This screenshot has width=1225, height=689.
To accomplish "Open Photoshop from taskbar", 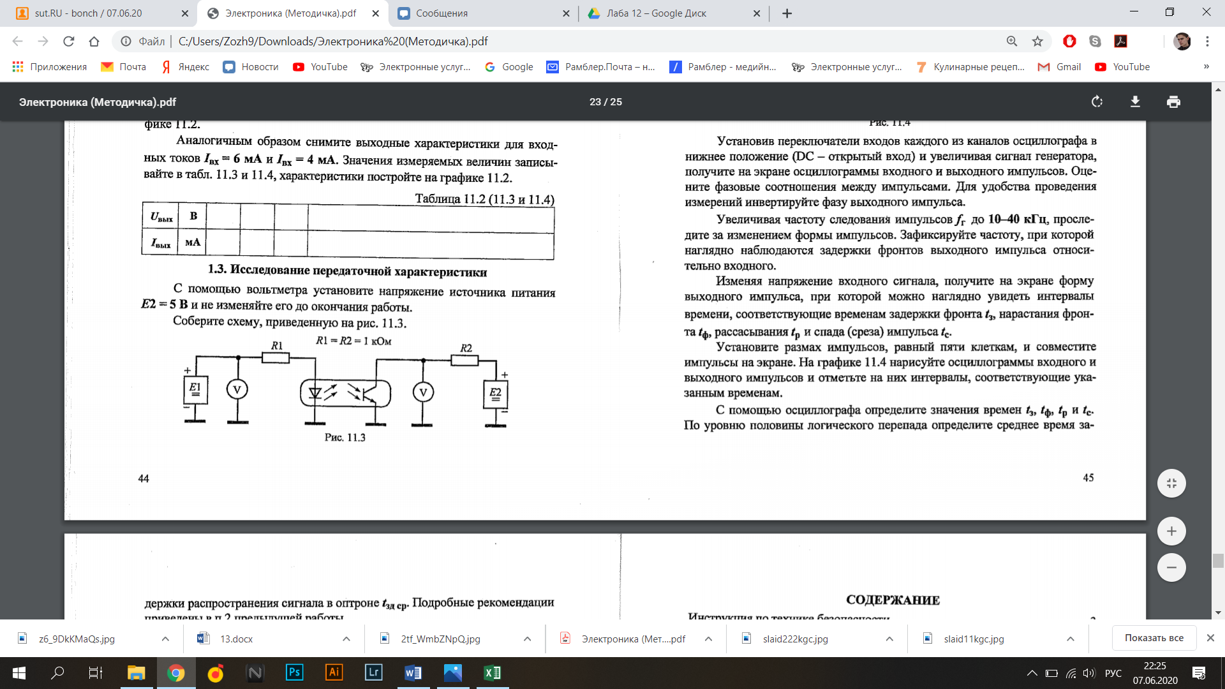I will coord(294,673).
